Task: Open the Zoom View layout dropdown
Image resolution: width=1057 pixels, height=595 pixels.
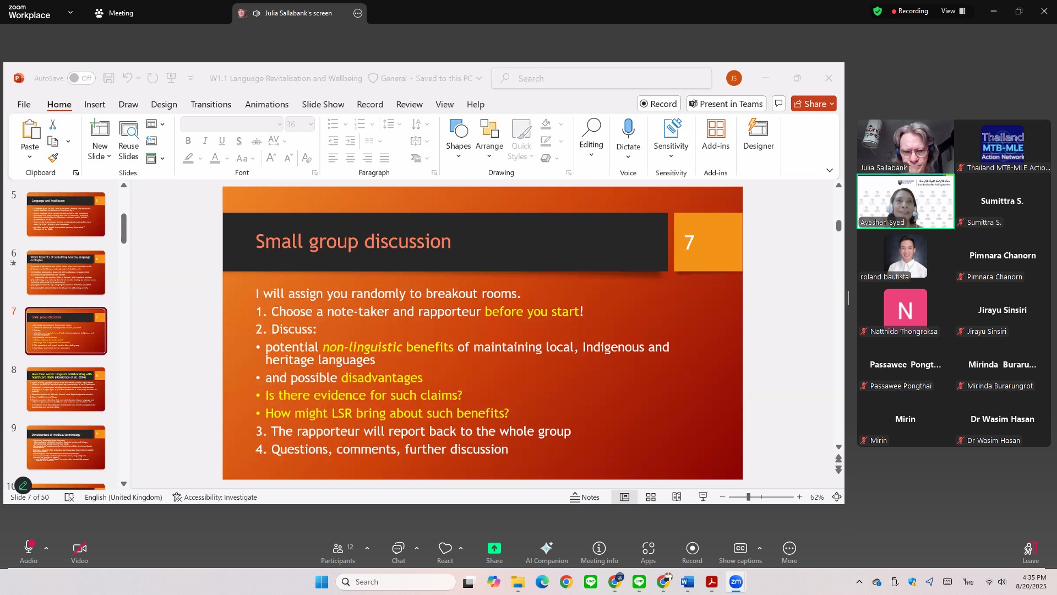Action: pos(953,11)
